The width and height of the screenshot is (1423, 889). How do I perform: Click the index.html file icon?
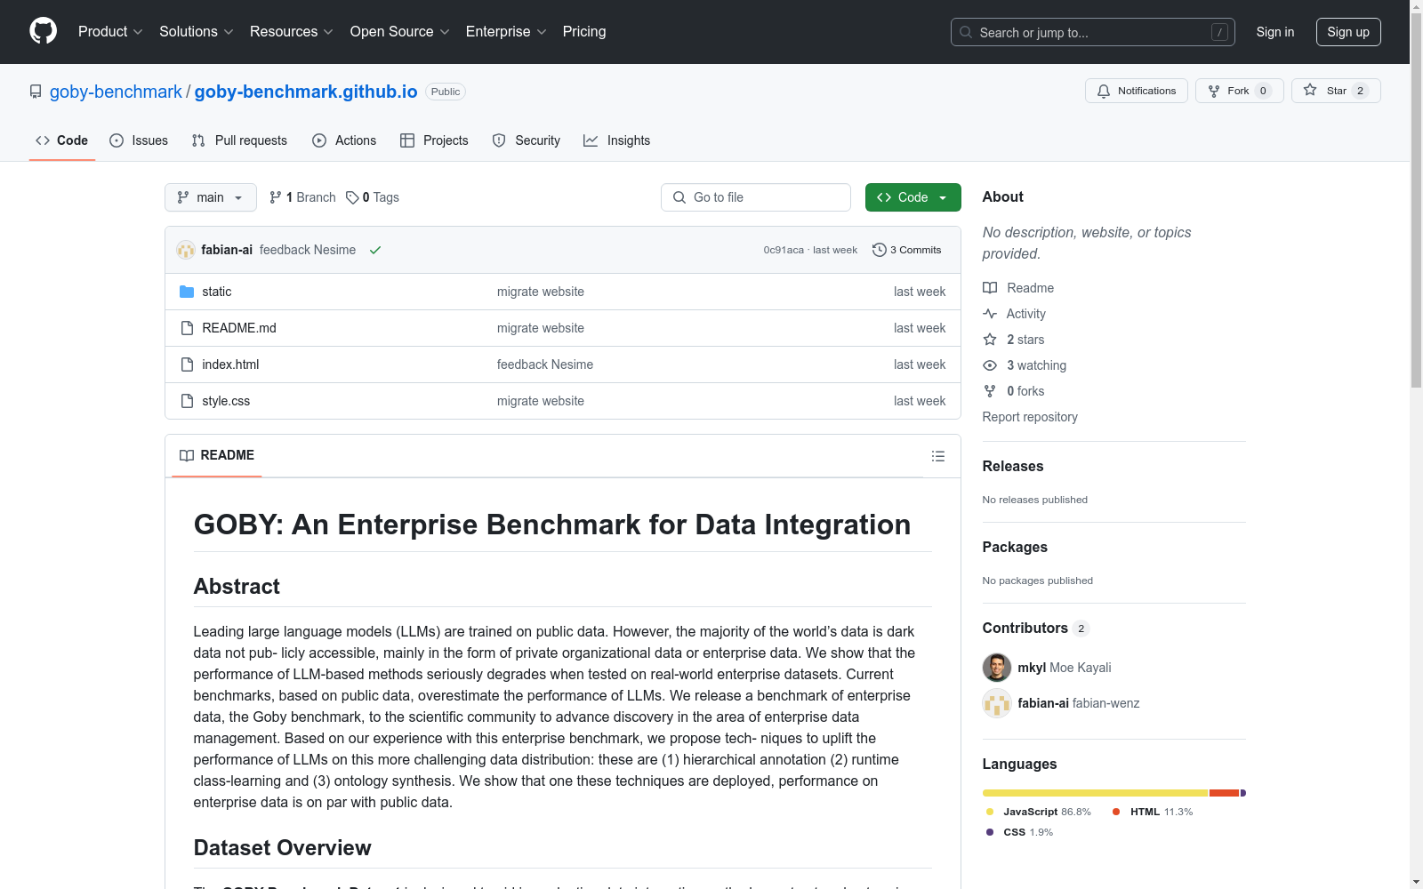pos(187,364)
